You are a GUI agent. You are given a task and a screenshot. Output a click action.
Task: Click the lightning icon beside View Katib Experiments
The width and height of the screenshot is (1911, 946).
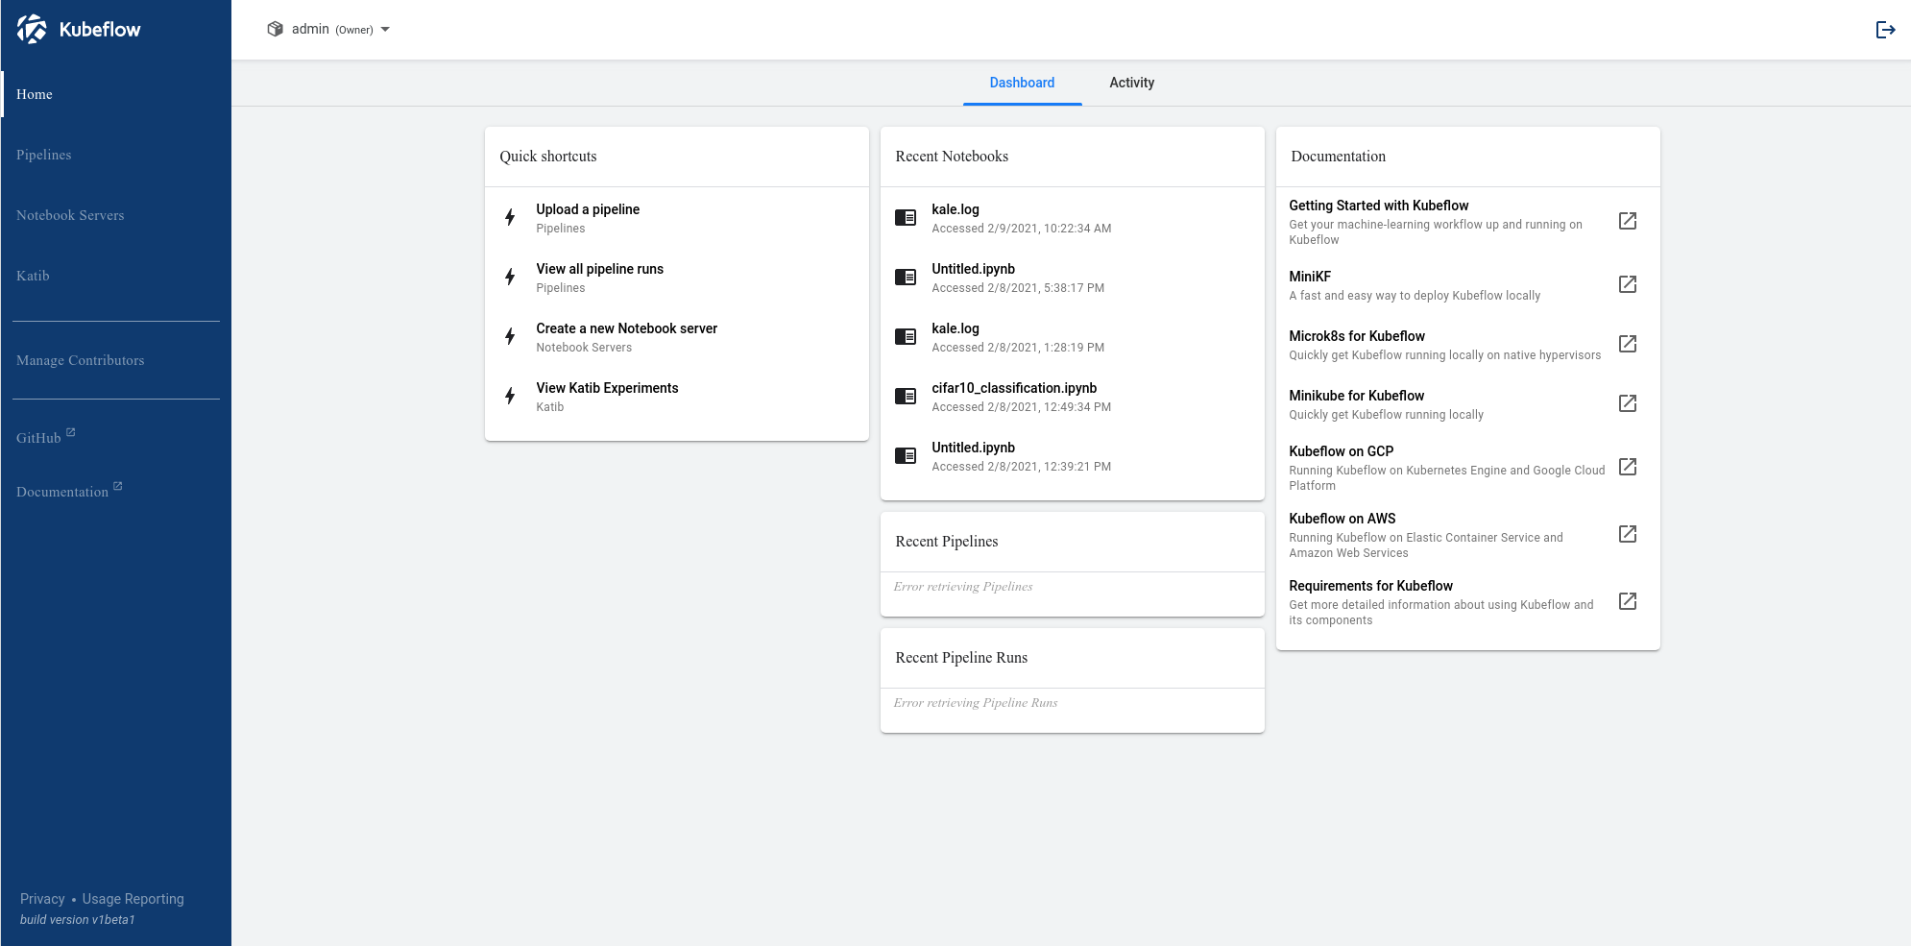[509, 396]
